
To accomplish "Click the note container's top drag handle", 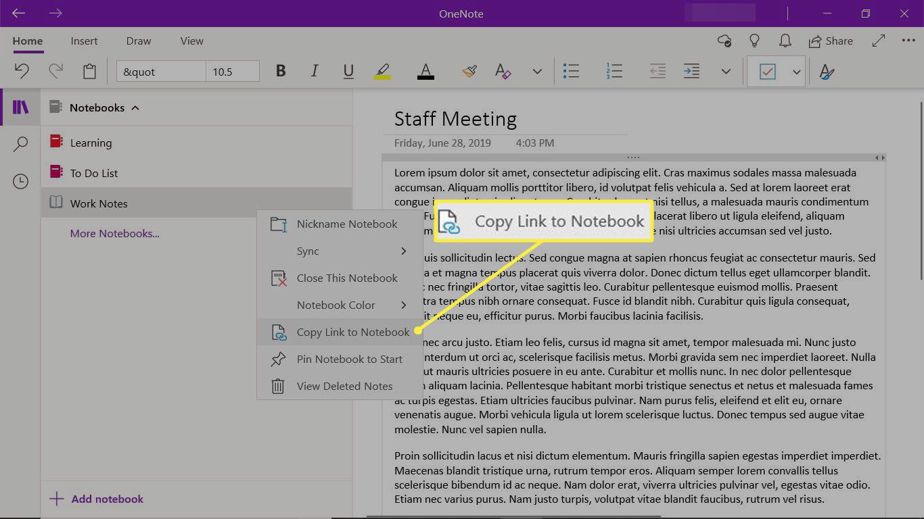I will 633,157.
